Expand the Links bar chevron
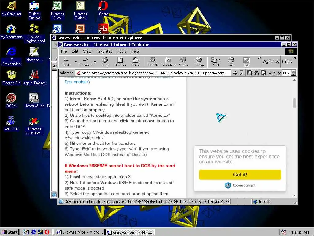The height and width of the screenshot is (236, 314). point(295,58)
